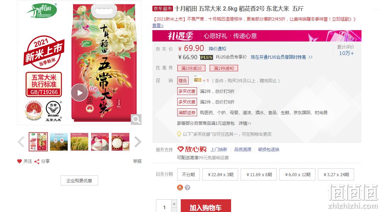Expand the PLUS会员 limited-time offer link
The width and height of the screenshot is (381, 212).
coord(282,57)
